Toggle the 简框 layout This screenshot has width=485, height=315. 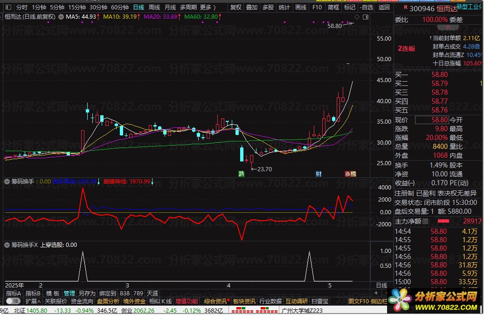click(333, 7)
